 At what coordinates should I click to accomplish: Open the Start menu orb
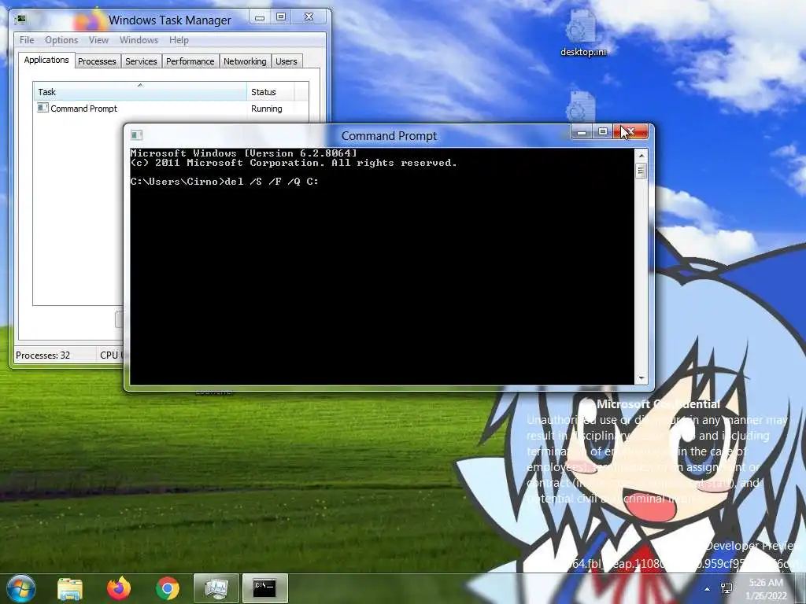20,588
